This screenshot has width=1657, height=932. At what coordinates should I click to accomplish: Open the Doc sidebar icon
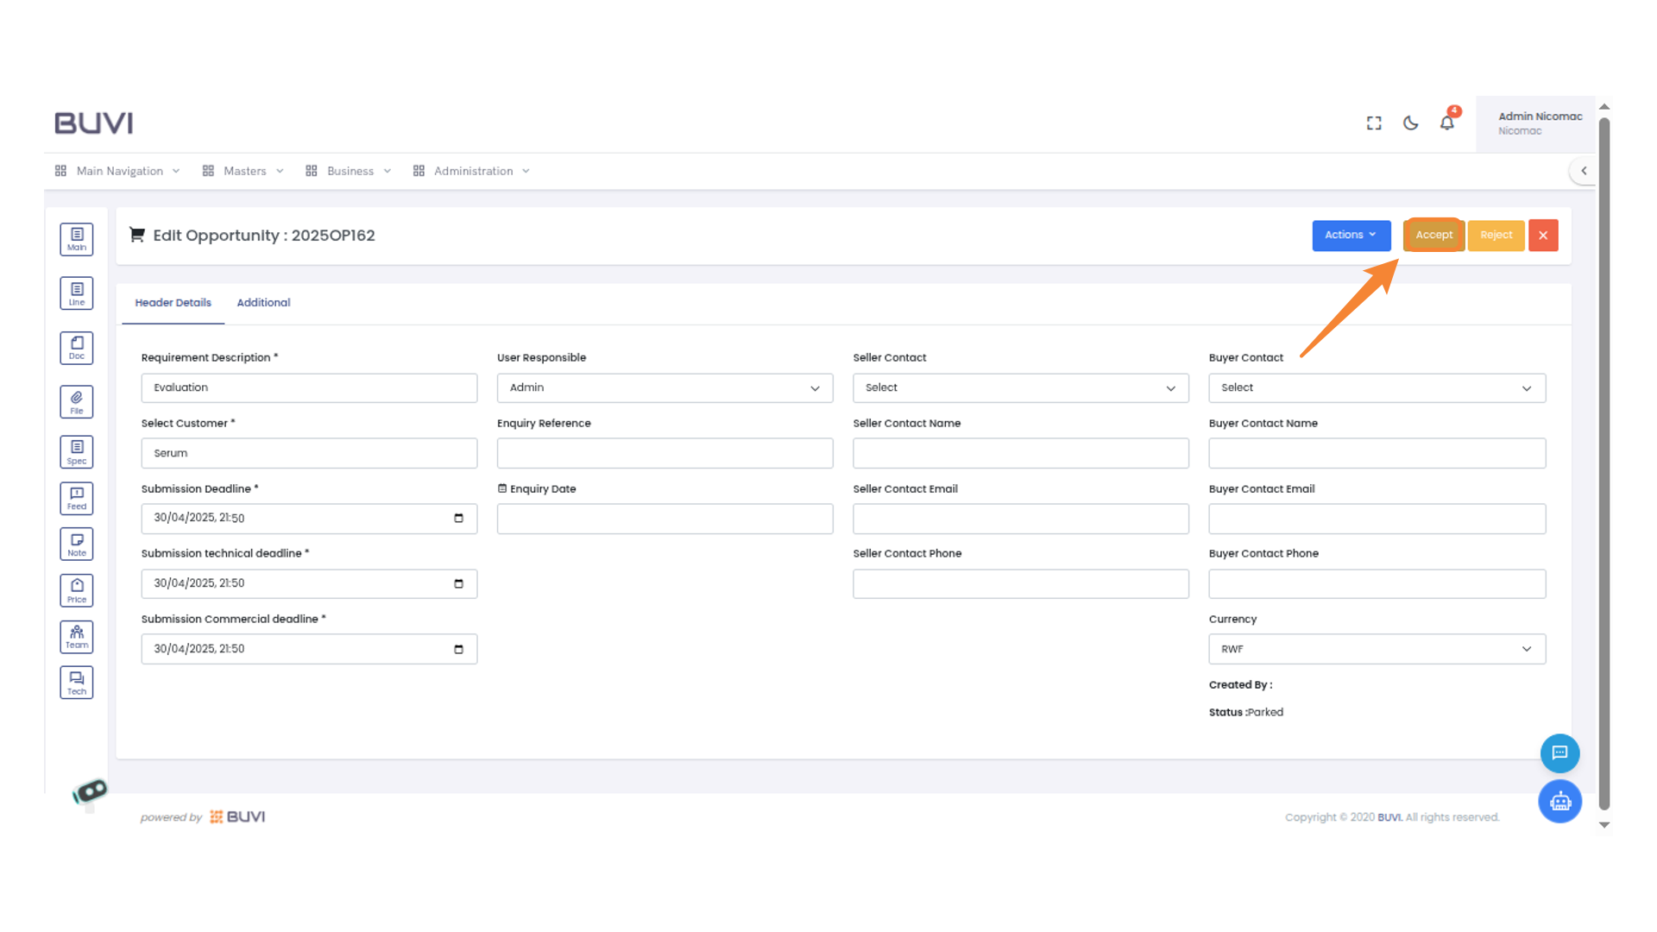click(77, 348)
